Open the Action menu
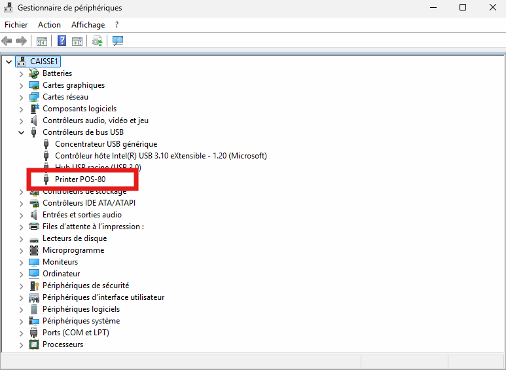506x370 pixels. (x=49, y=24)
